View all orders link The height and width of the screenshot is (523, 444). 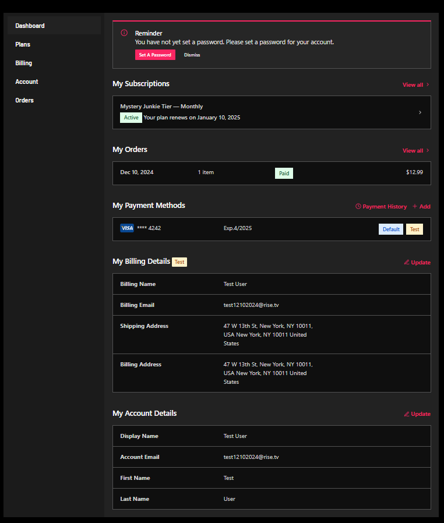point(413,150)
